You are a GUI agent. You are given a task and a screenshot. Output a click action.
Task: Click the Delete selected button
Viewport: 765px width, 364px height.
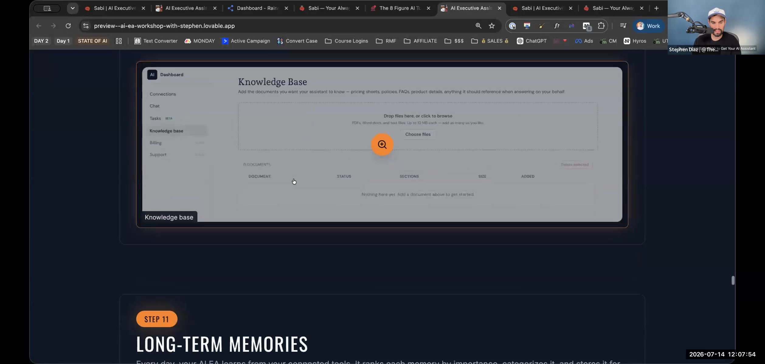pos(575,164)
